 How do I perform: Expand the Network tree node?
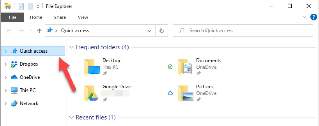click(6, 104)
